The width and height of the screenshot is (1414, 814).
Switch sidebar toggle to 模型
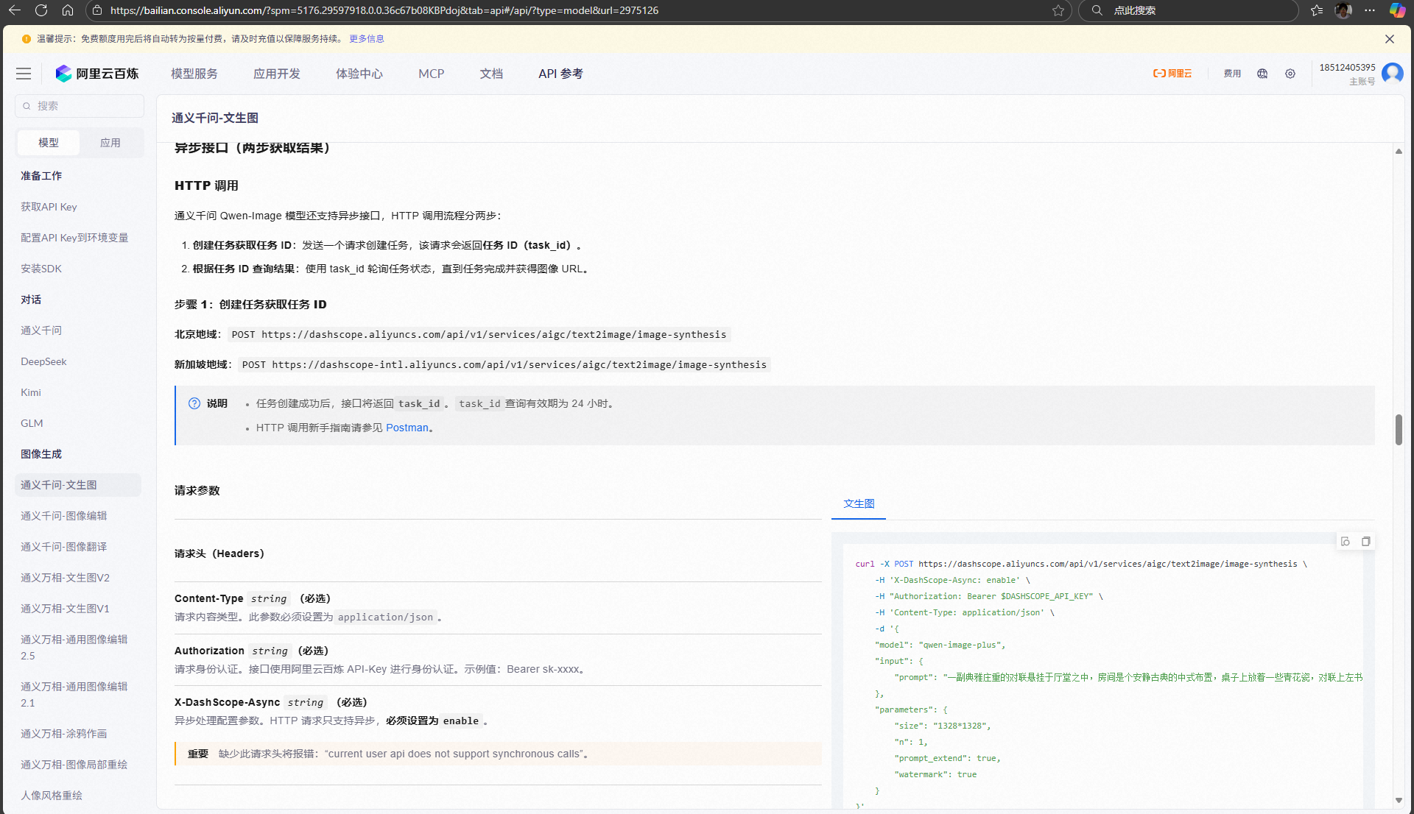point(49,143)
